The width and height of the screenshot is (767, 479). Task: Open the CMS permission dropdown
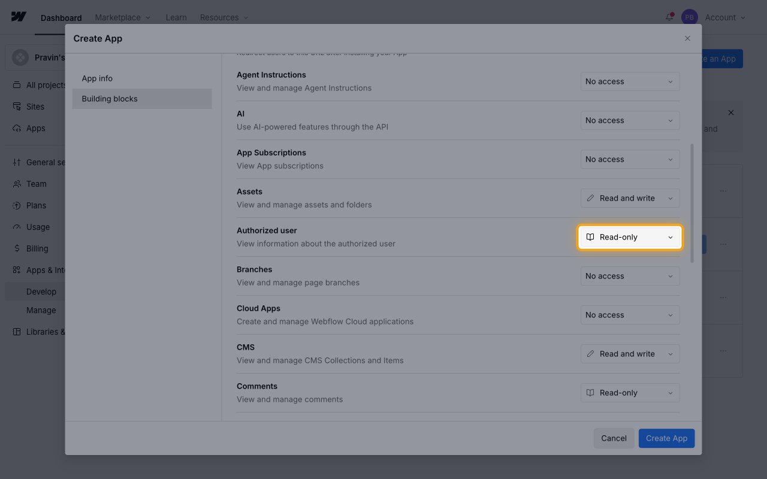tap(630, 354)
